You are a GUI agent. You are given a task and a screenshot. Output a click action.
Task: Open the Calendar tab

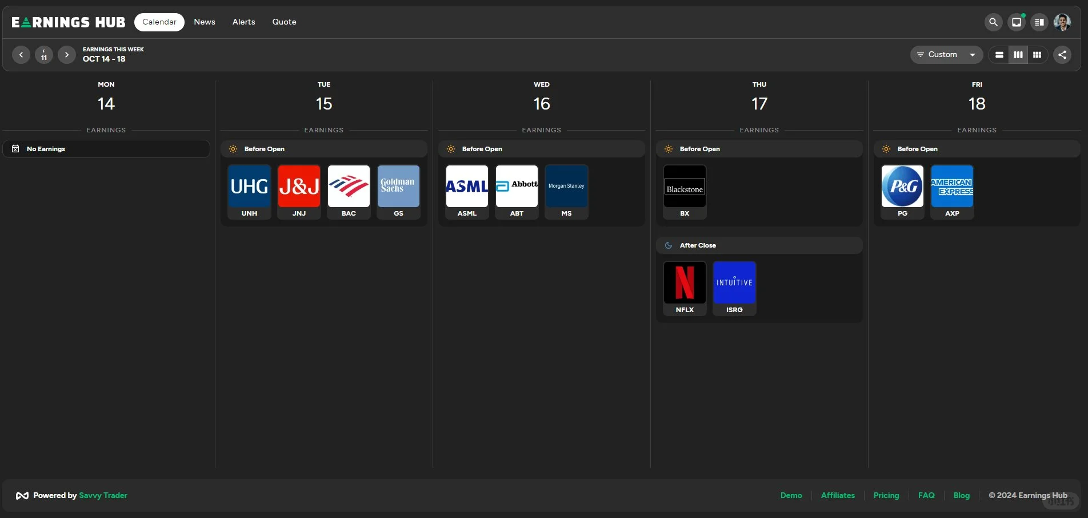click(159, 22)
